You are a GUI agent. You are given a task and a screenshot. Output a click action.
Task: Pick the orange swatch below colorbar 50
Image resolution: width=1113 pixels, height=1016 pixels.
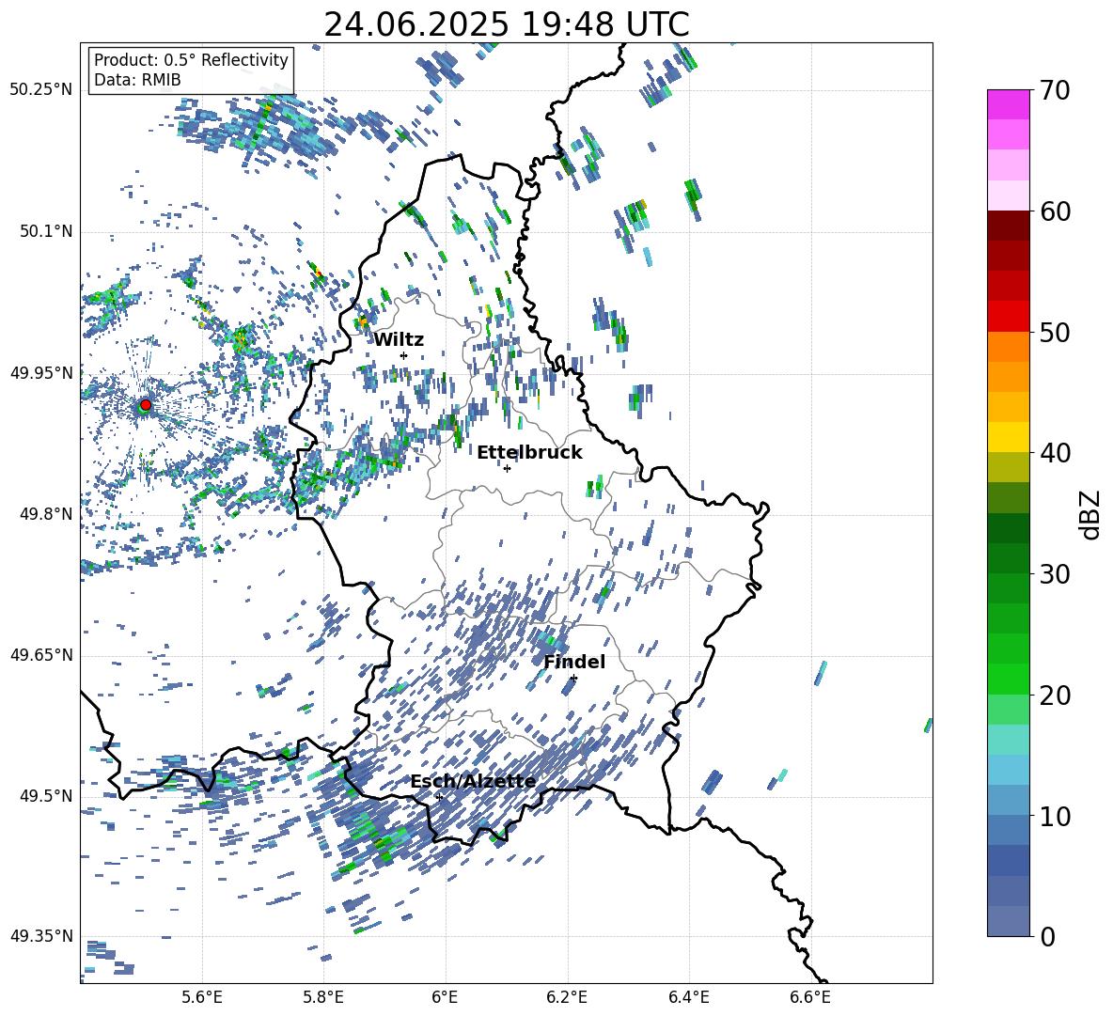click(1008, 346)
